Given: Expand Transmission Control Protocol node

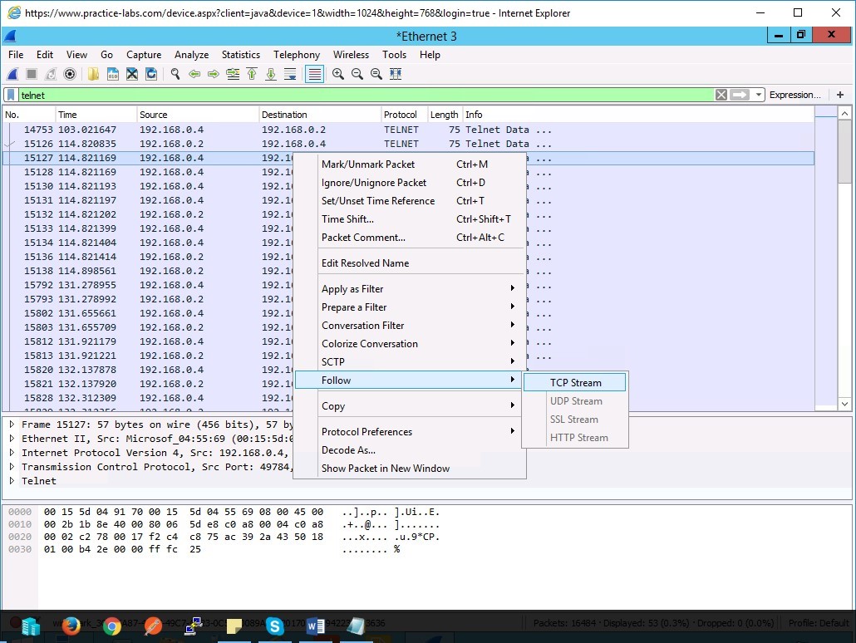Looking at the screenshot, I should coord(12,467).
